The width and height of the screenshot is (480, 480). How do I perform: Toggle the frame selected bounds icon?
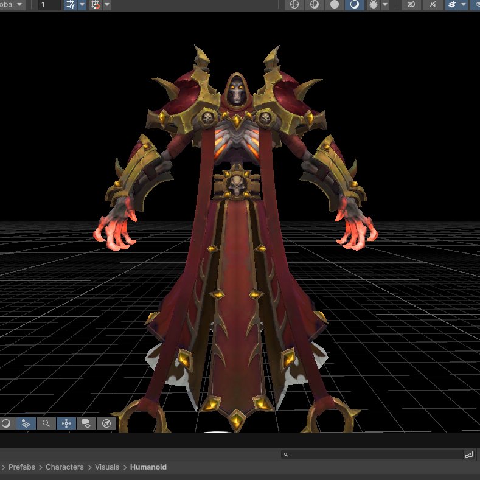click(x=66, y=423)
